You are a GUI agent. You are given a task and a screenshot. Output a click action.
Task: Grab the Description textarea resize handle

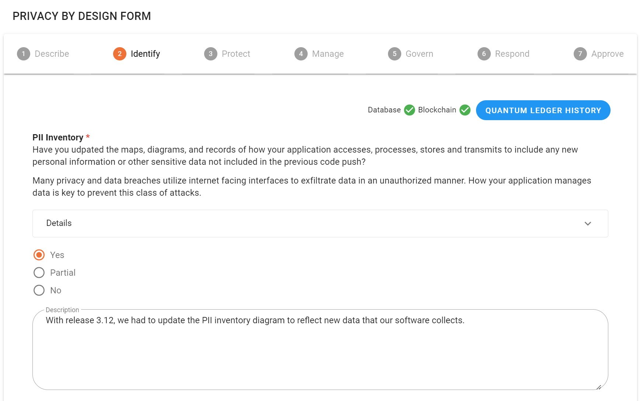(x=599, y=387)
